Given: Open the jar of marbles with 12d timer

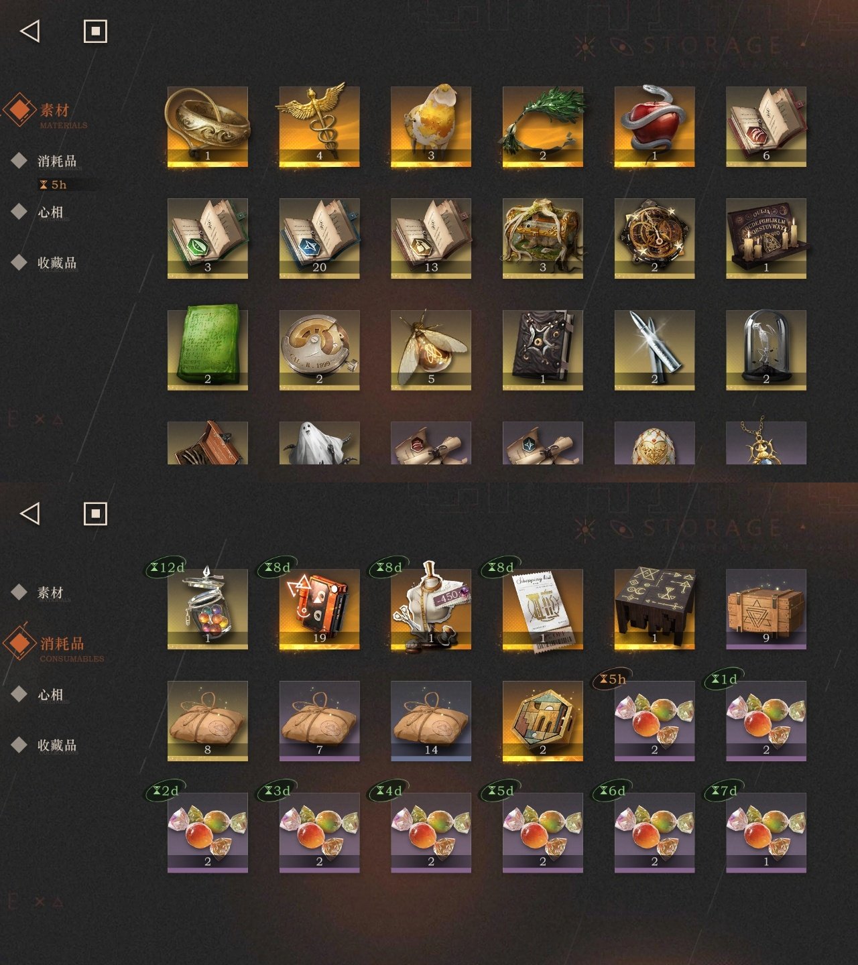Looking at the screenshot, I should coord(207,609).
